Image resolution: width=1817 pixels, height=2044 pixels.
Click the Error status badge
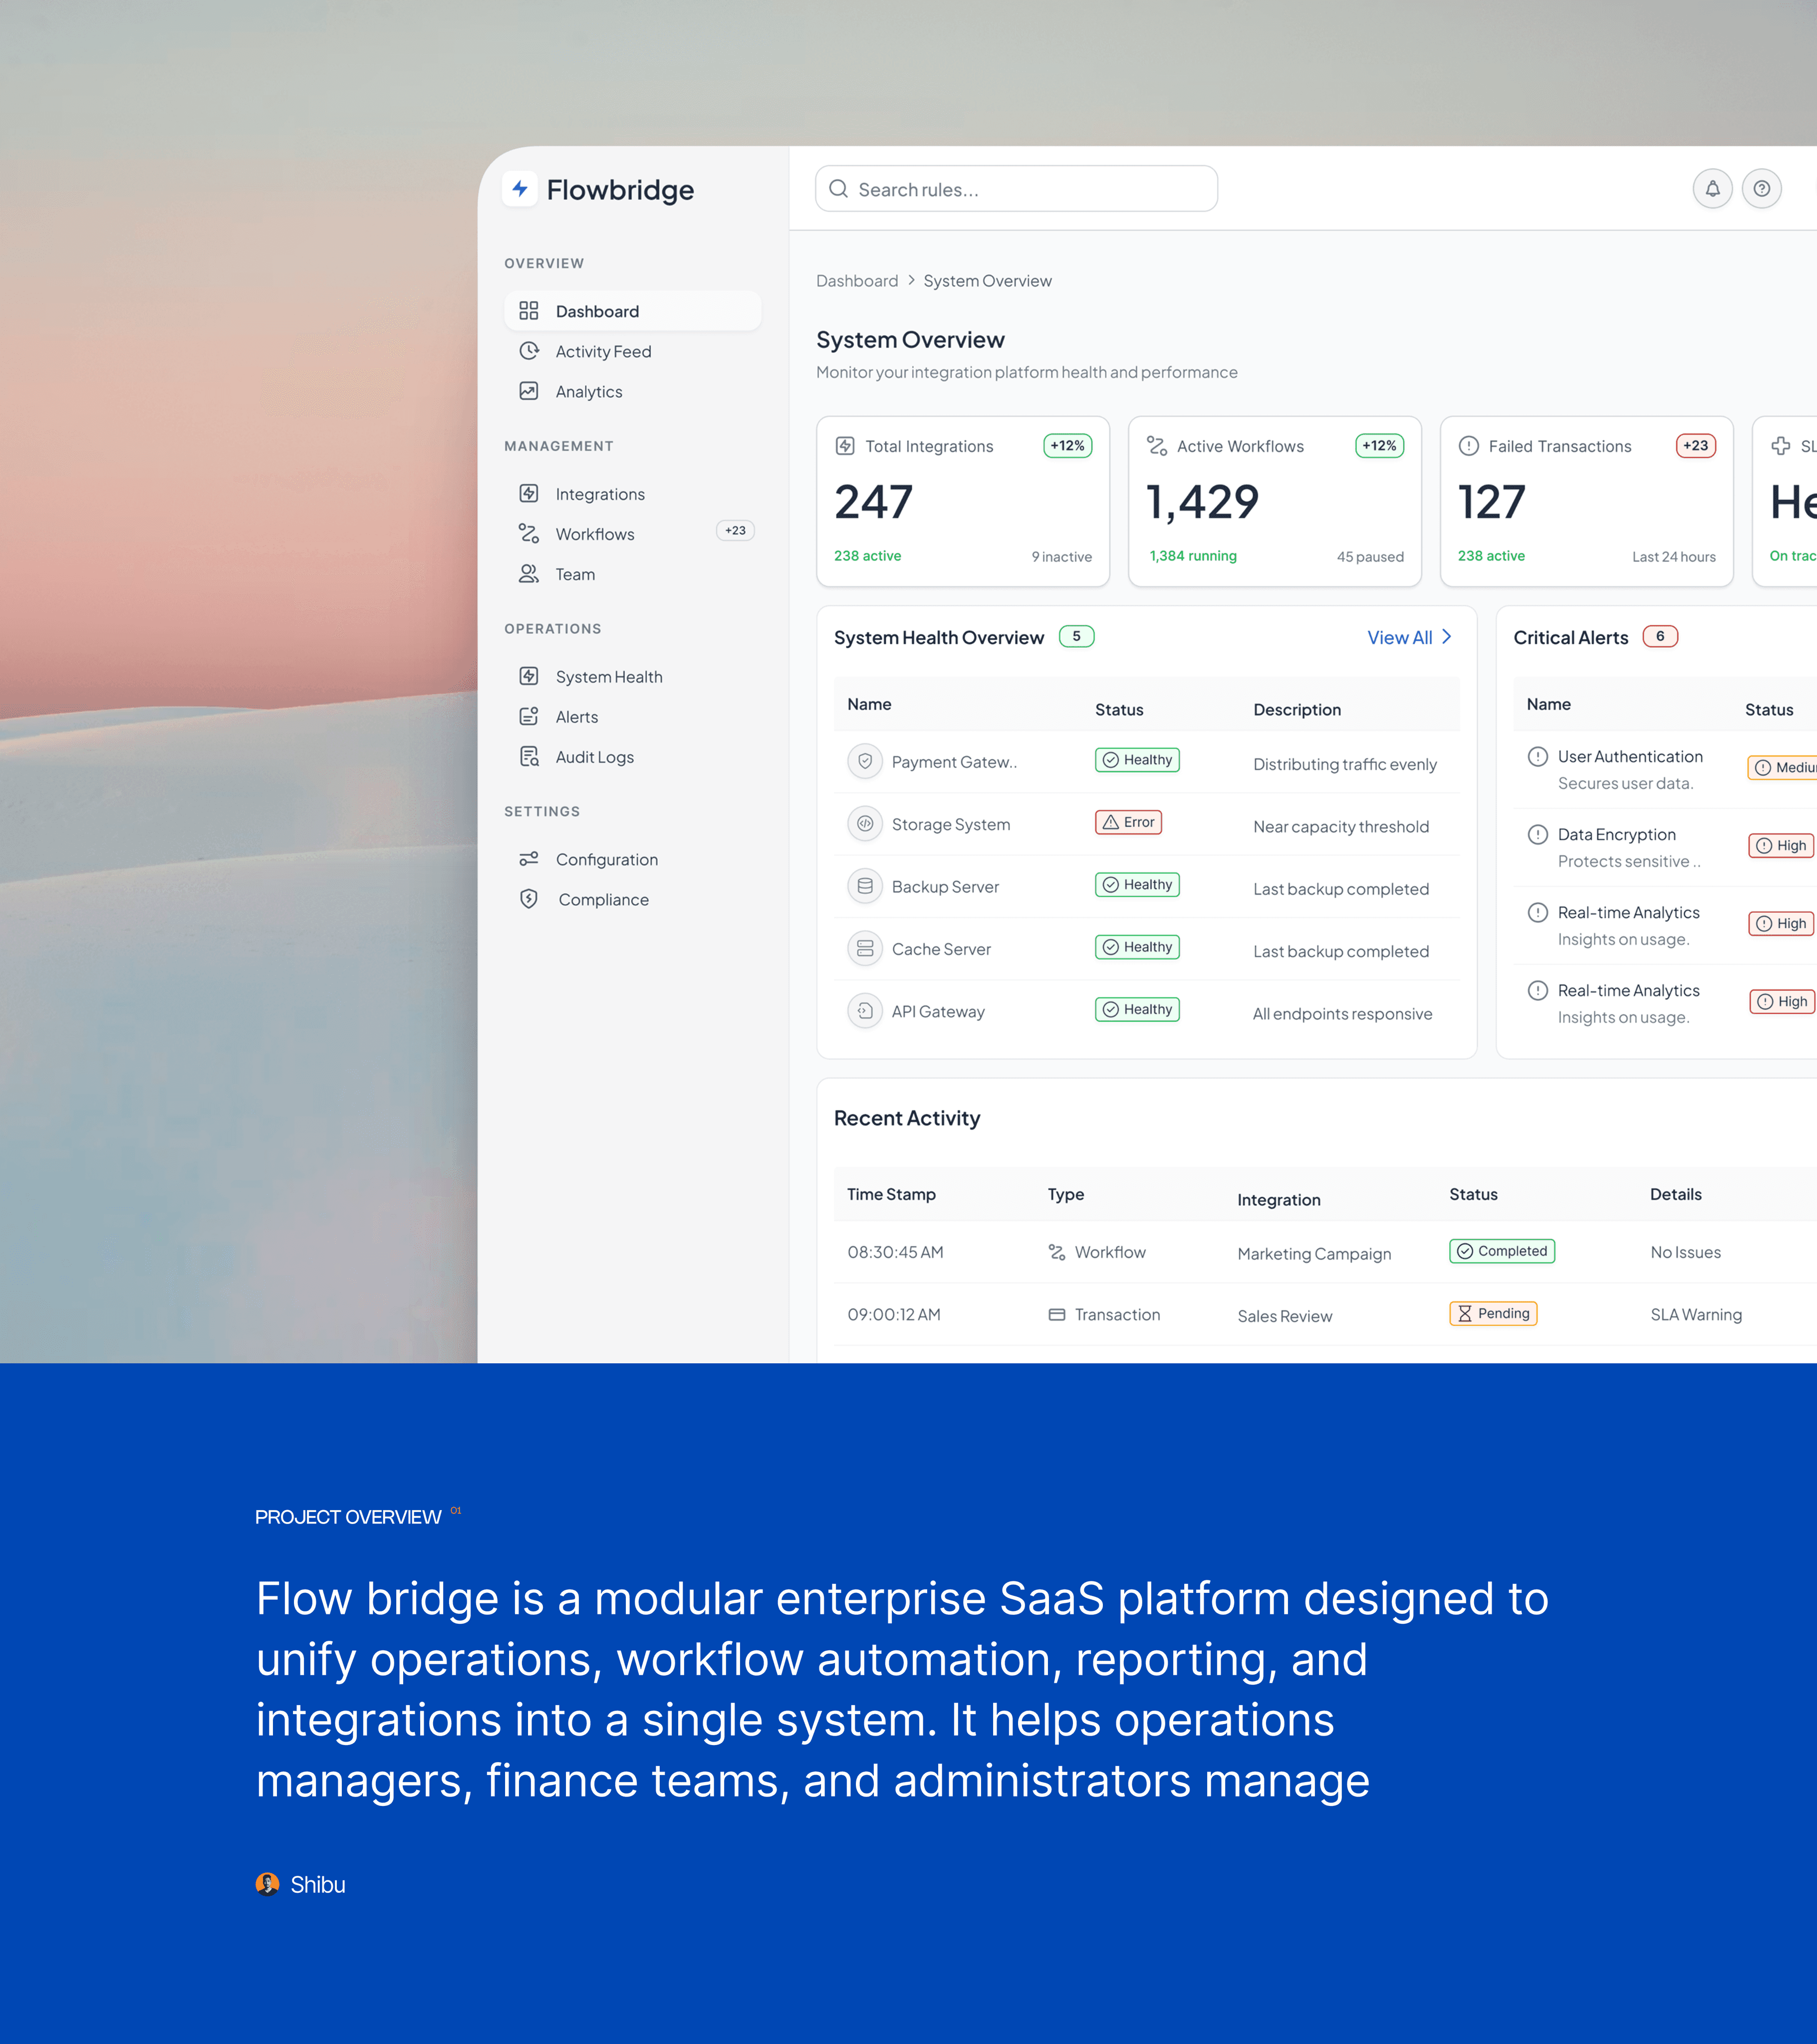1128,822
